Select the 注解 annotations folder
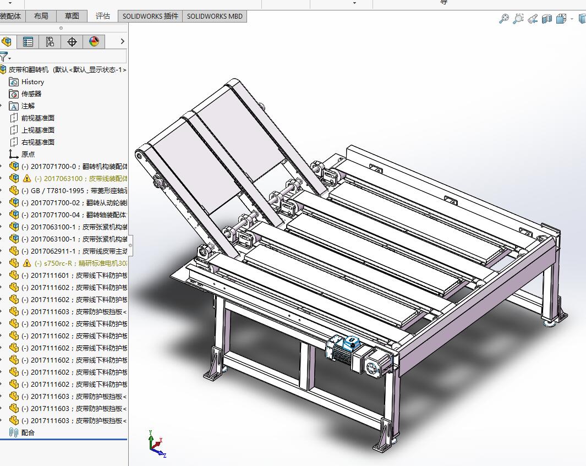586x466 pixels. click(21, 106)
